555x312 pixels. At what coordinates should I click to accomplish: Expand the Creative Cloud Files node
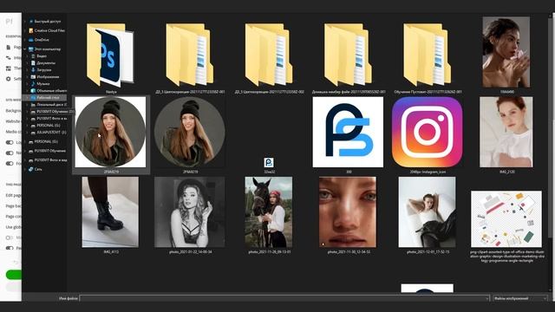(25, 31)
